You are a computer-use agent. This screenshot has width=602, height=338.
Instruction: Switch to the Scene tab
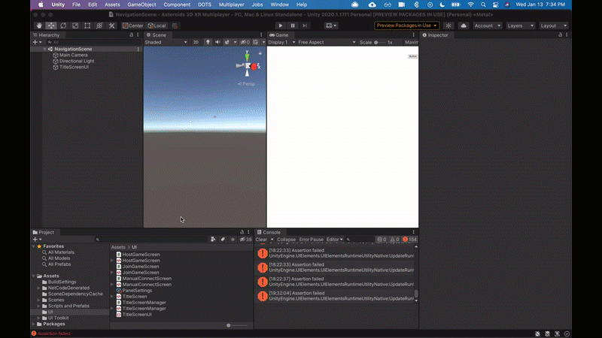pyautogui.click(x=156, y=35)
